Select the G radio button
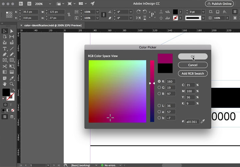 (x=159, y=88)
